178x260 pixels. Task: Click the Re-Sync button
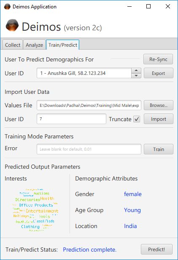coord(158,59)
